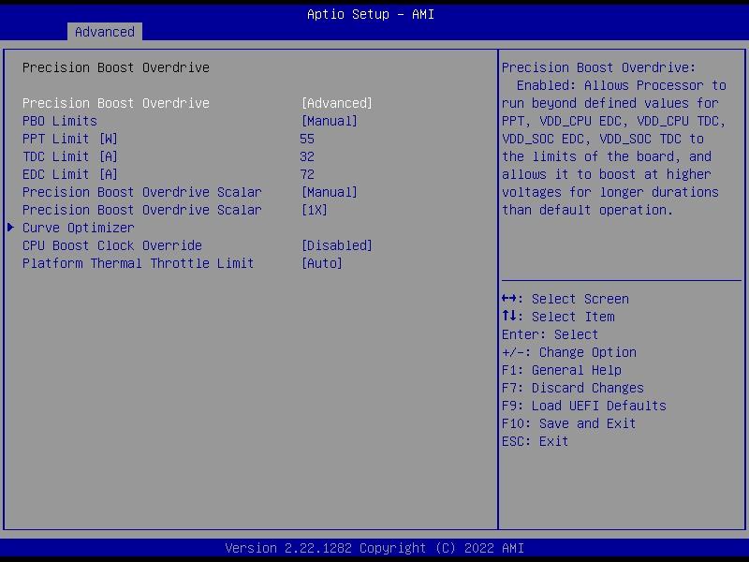Change the Overdrive Scalar [1X] value
The height and width of the screenshot is (562, 749).
(x=315, y=210)
